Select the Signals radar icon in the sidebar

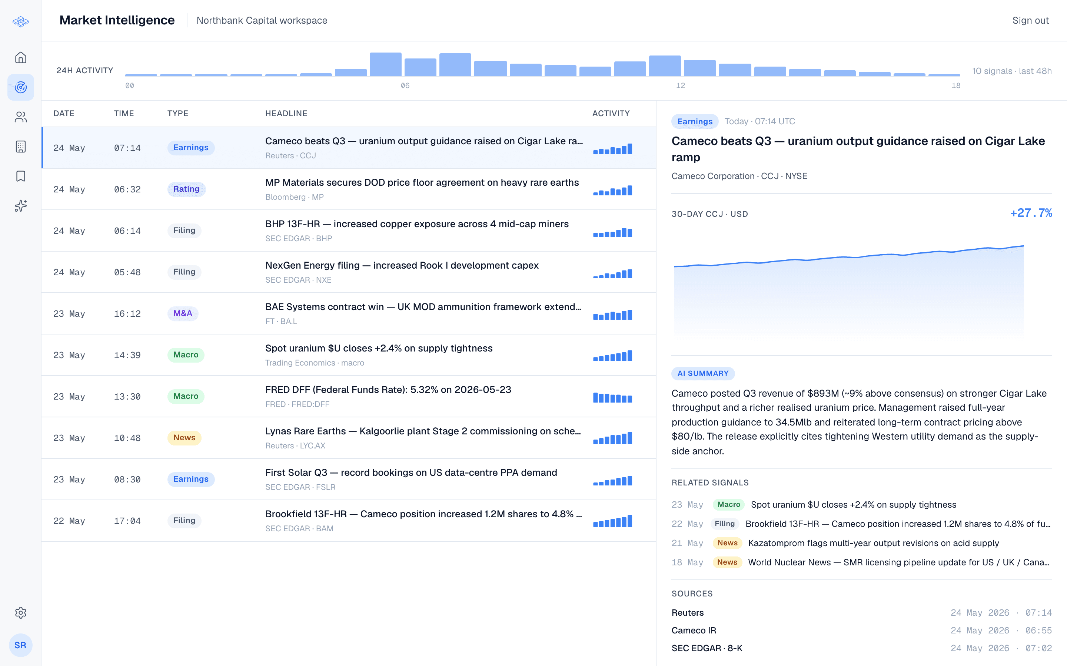pyautogui.click(x=21, y=87)
